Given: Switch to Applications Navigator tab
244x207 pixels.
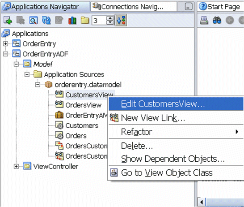Looking at the screenshot, I should click(45, 7).
